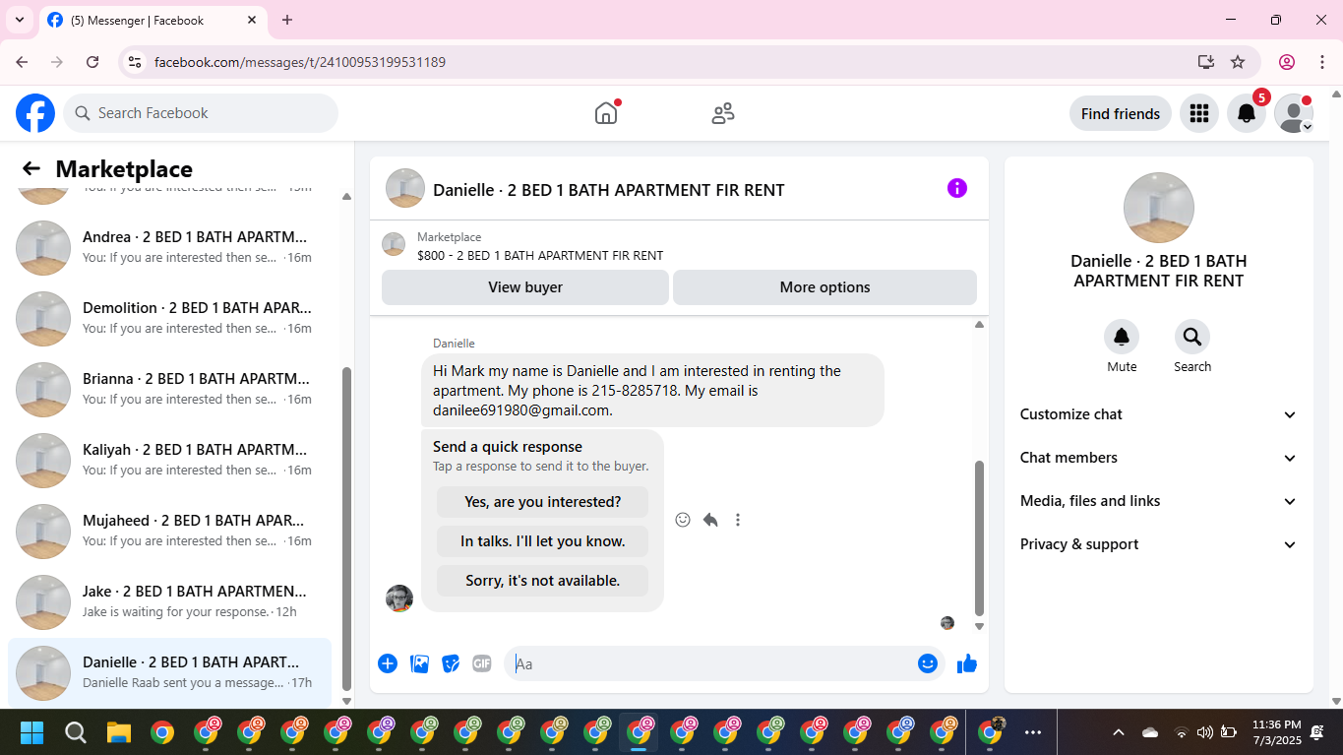Expand Customize chat section

[1159, 414]
